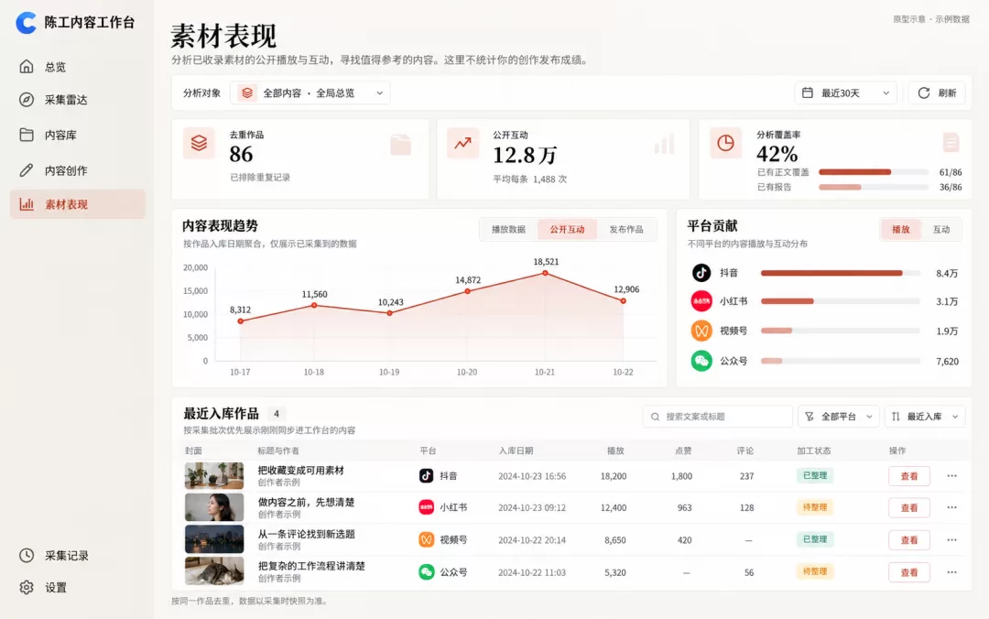This screenshot has height=619, width=989.
Task: Switch trend chart to 发布作品
Action: coord(626,229)
